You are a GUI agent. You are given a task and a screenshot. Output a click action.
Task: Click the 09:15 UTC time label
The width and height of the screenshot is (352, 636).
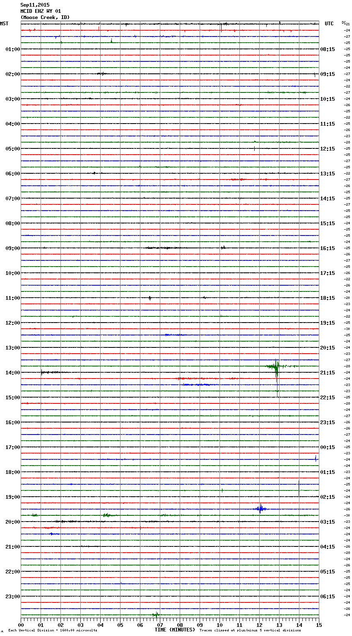328,74
